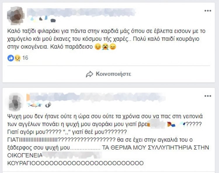Click the audience globe icon beside the second post's timestamp

pos(48,105)
